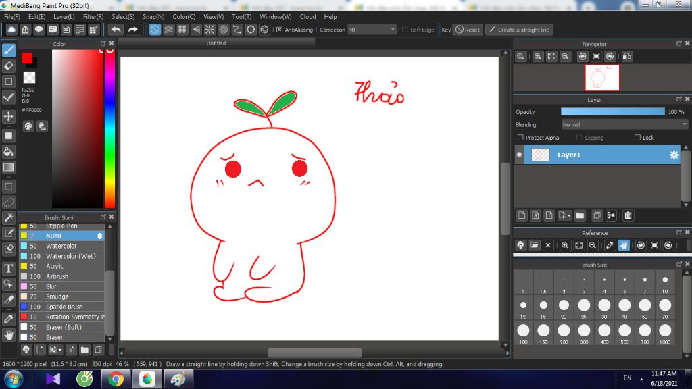This screenshot has height=389, width=692.
Task: Select the Airbrush brush
Action: (61, 276)
